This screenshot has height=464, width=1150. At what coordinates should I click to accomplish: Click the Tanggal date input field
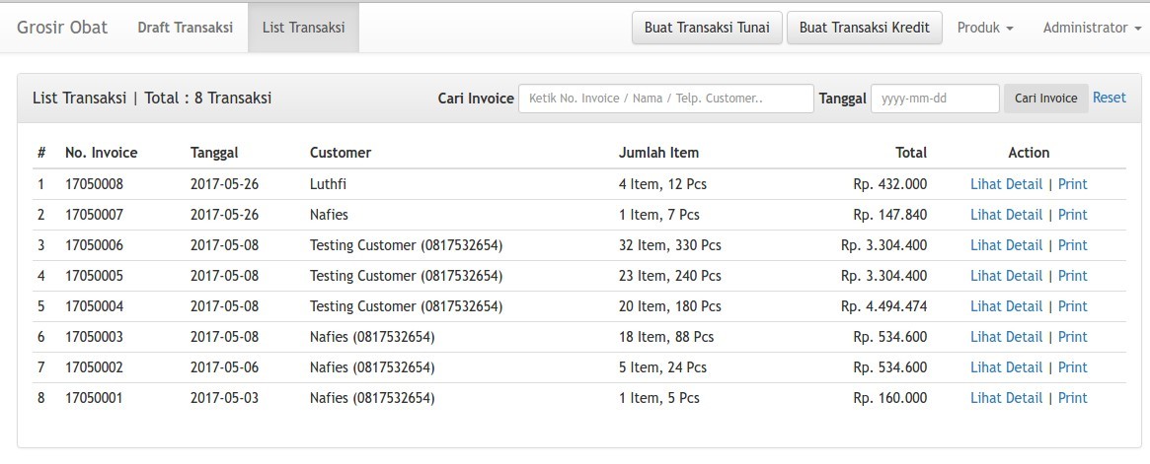[x=934, y=99]
